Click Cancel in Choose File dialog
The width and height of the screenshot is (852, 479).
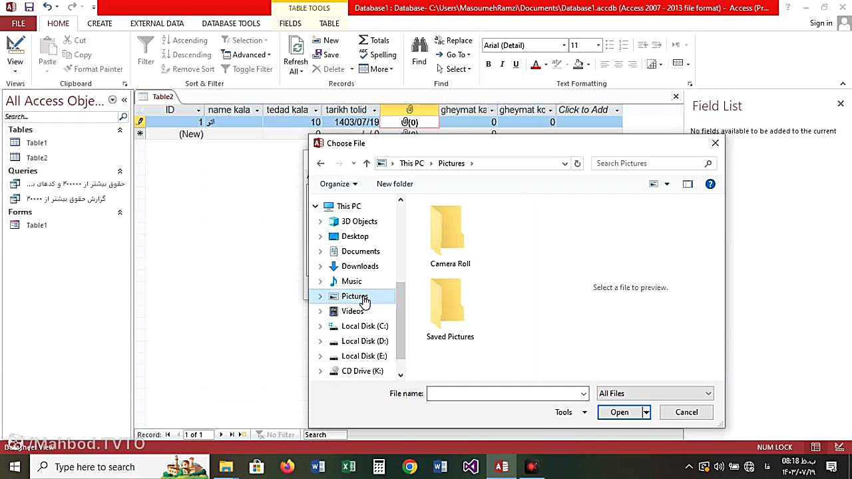[686, 412]
